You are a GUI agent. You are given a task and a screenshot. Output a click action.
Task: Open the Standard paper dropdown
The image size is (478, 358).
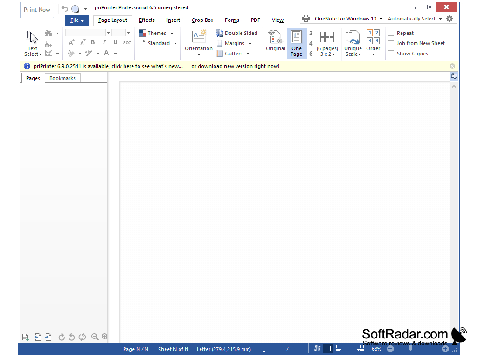click(176, 44)
